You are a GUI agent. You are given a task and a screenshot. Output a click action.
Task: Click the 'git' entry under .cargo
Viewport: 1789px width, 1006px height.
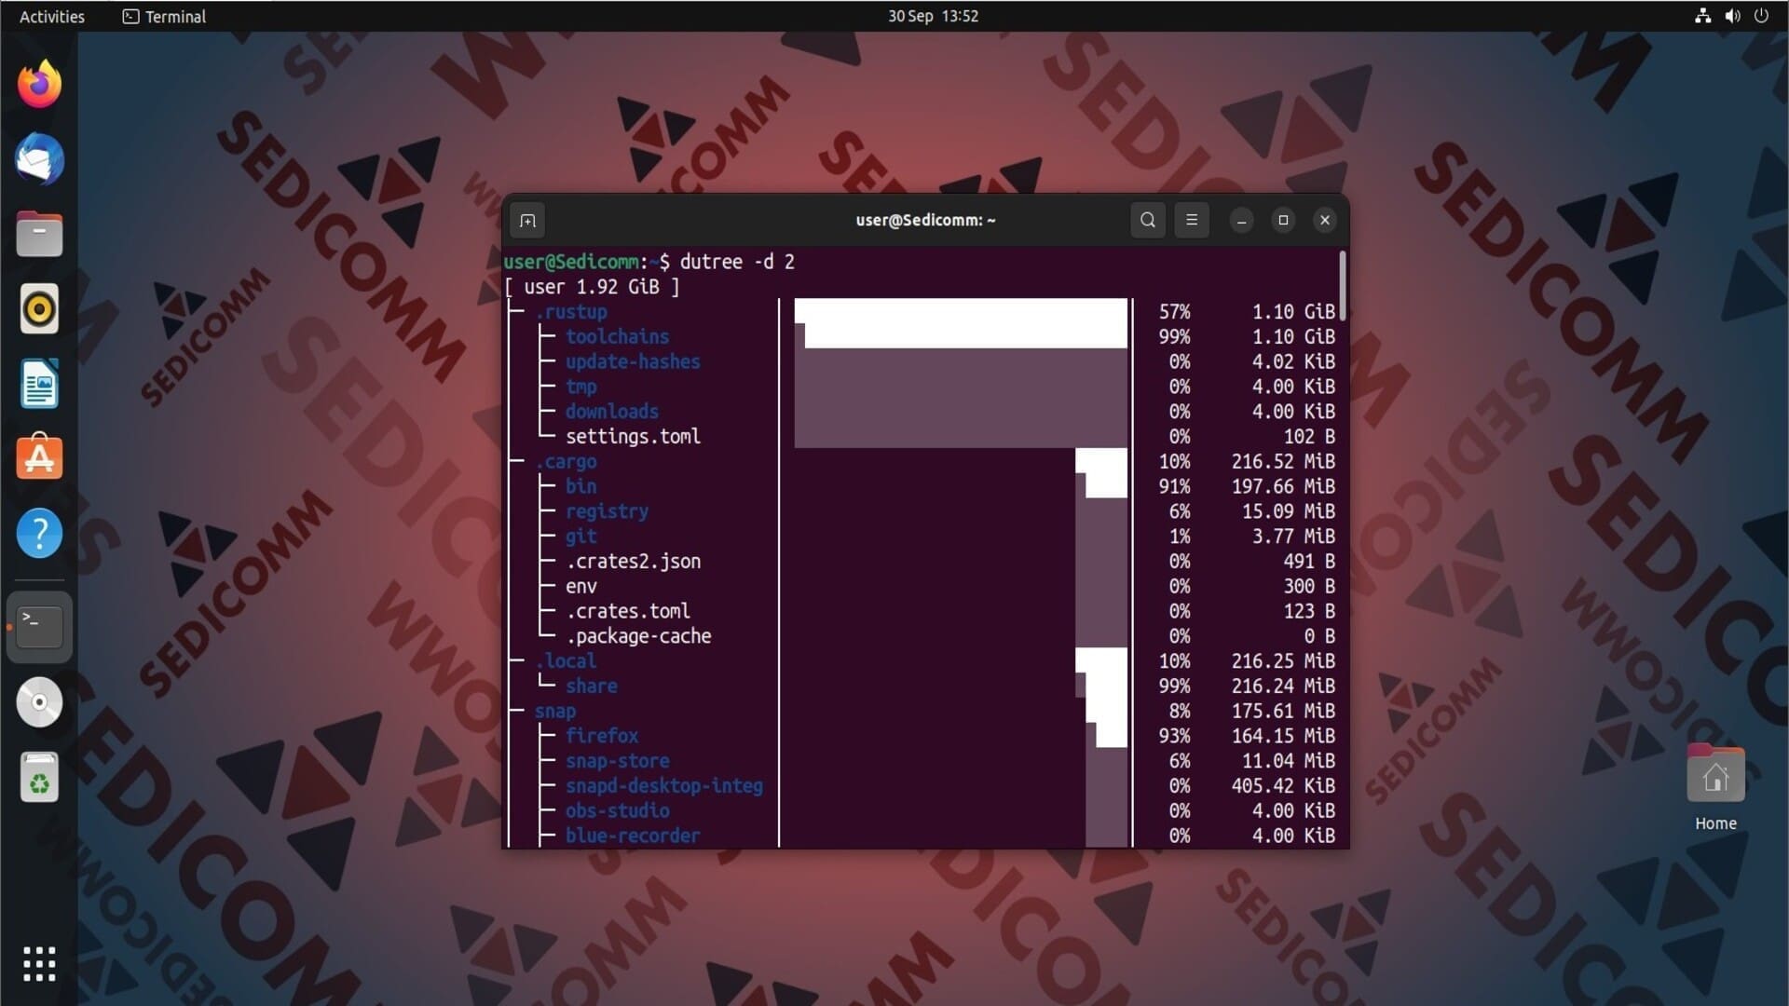[x=580, y=537]
